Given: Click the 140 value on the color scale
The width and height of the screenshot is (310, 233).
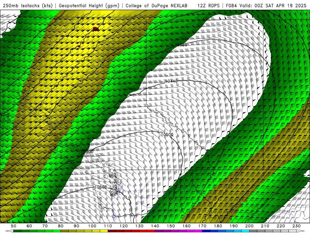Looking at the screenshot, I should coord(155,226).
